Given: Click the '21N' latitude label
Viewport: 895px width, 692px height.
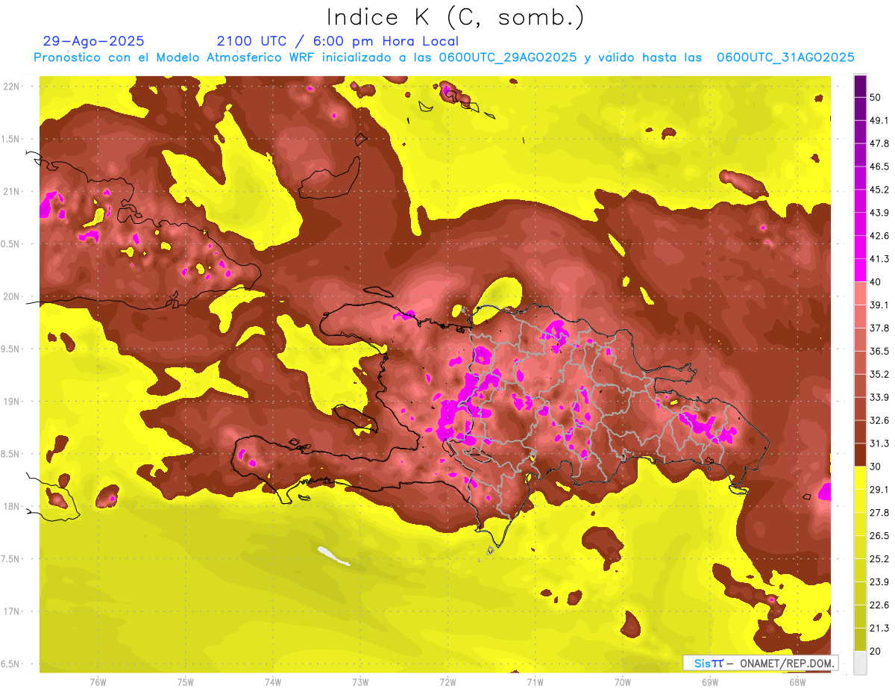Looking at the screenshot, I should click(11, 191).
